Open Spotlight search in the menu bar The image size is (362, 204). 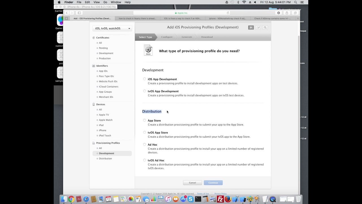pos(296,2)
